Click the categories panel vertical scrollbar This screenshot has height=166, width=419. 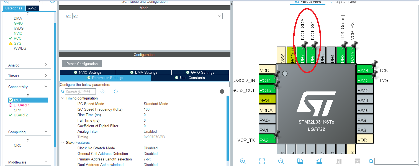click(55, 85)
